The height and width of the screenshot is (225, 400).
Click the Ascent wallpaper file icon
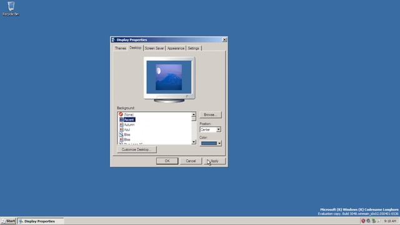[121, 119]
